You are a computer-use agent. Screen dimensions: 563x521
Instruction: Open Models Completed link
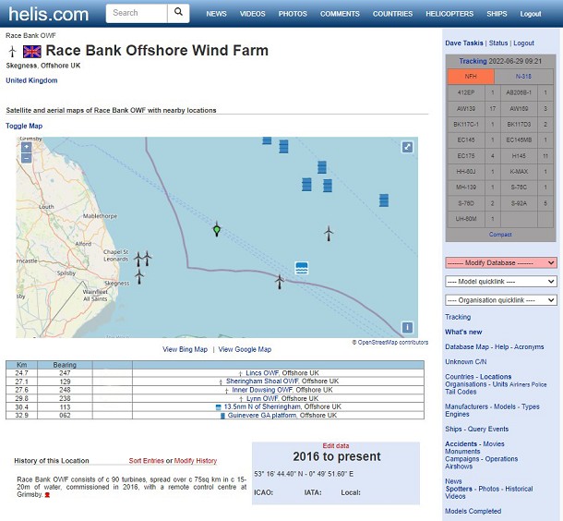point(473,511)
